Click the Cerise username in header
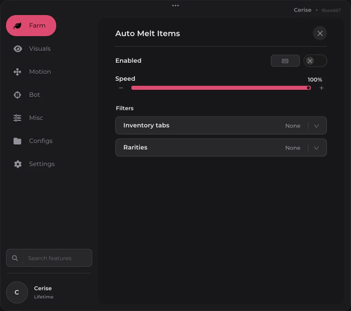The width and height of the screenshot is (351, 311). [x=303, y=10]
